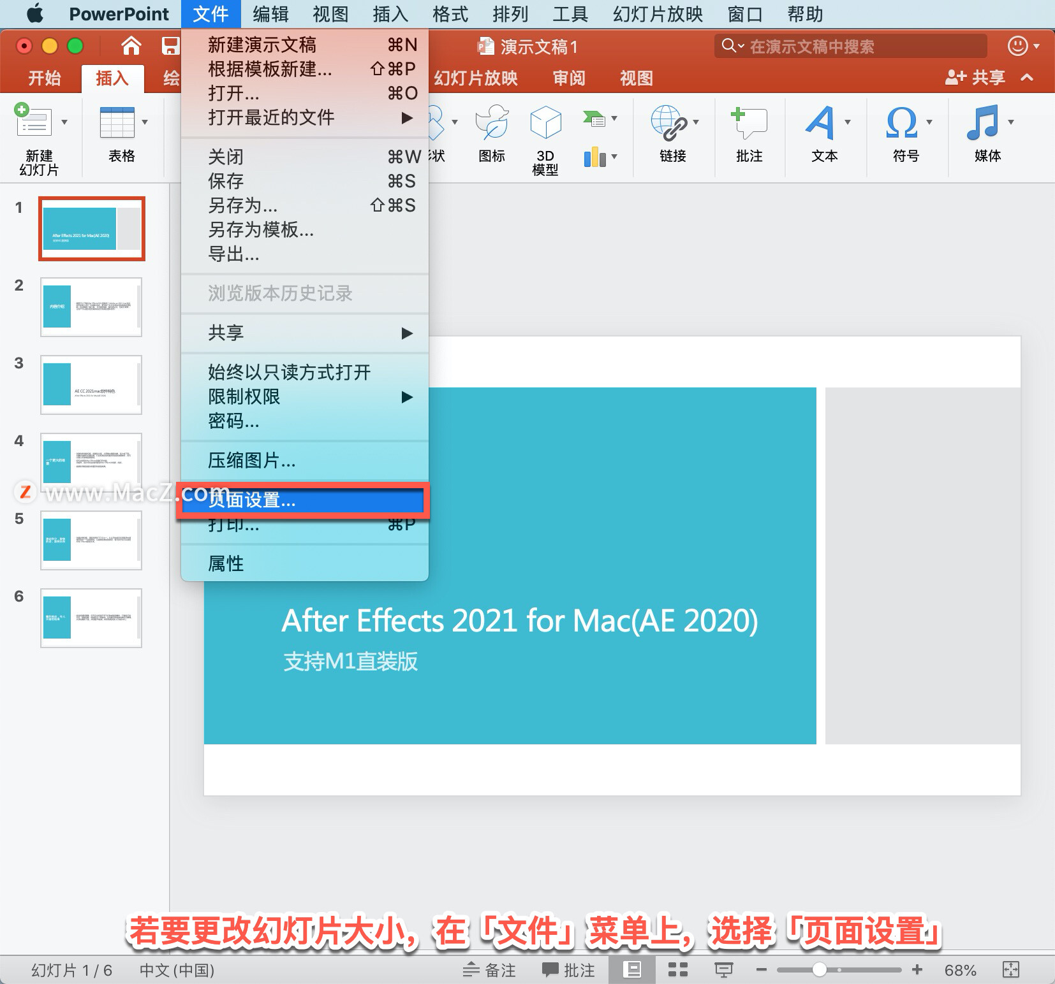Click the Chart bar-graph icon
The height and width of the screenshot is (984, 1055).
point(594,157)
